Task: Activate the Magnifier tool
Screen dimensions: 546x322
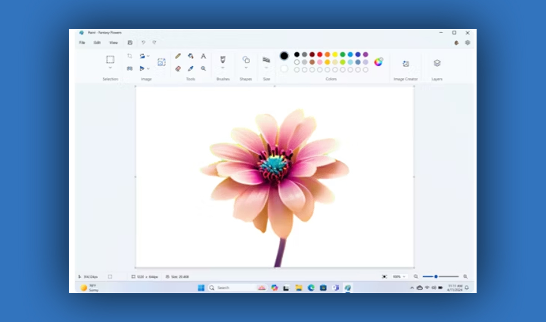Action: (x=203, y=68)
